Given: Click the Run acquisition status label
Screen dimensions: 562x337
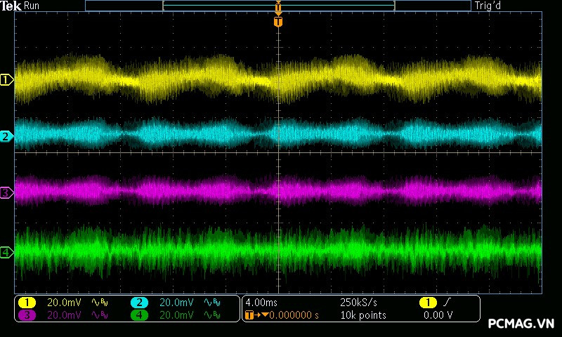Looking at the screenshot, I should [x=32, y=6].
